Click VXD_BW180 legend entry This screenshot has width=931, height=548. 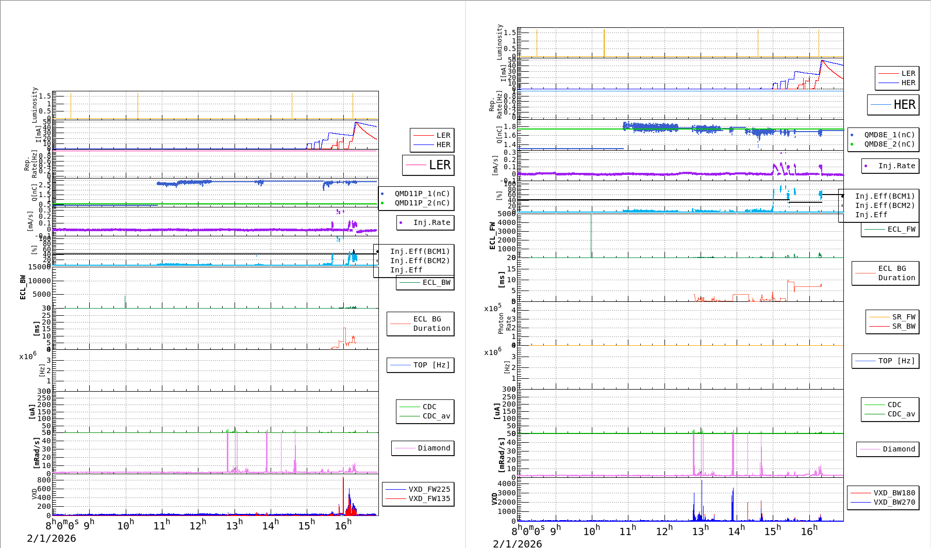(894, 493)
